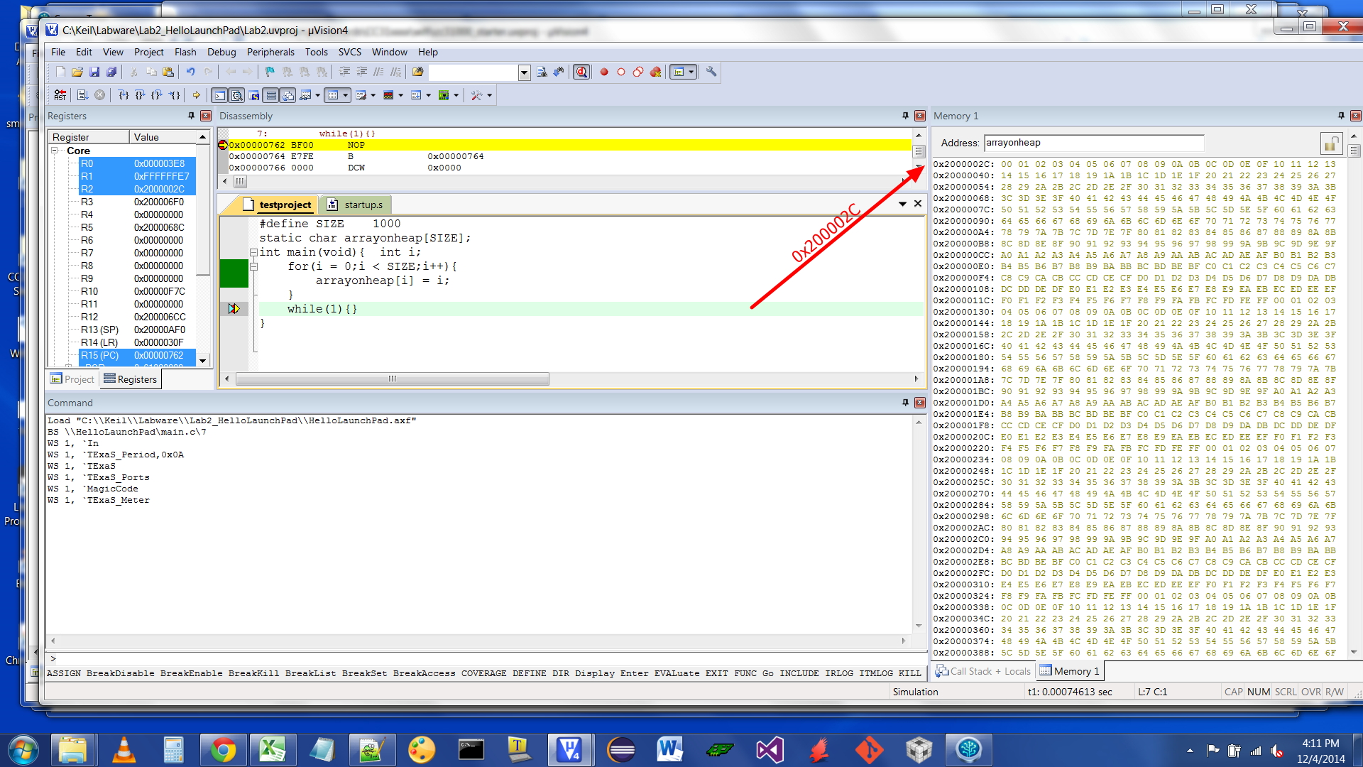Click the Run code icon
1363x767 pixels.
(82, 95)
